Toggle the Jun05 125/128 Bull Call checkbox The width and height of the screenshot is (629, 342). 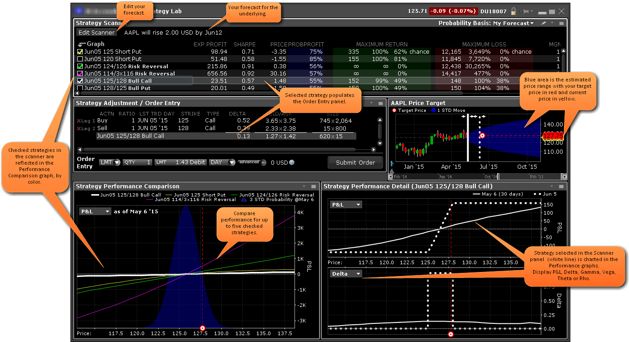80,81
